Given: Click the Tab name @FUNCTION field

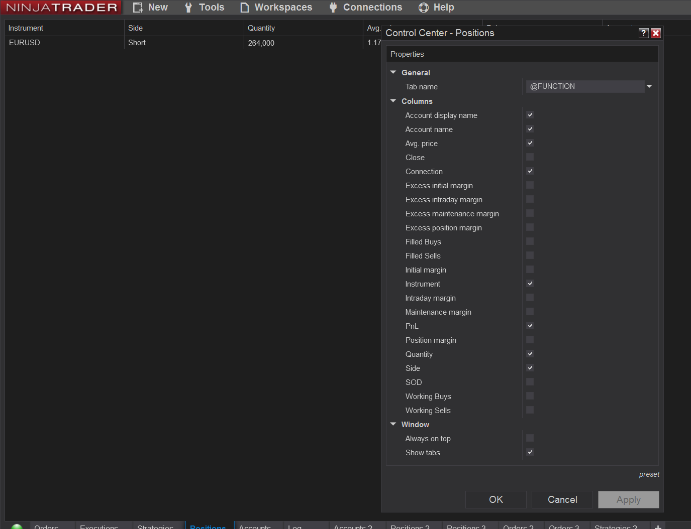Looking at the screenshot, I should (x=585, y=86).
